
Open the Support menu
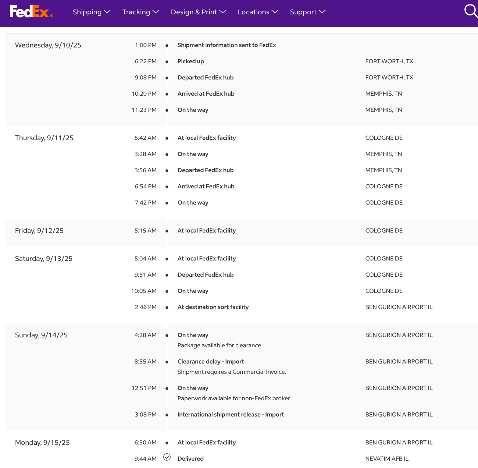tap(307, 12)
